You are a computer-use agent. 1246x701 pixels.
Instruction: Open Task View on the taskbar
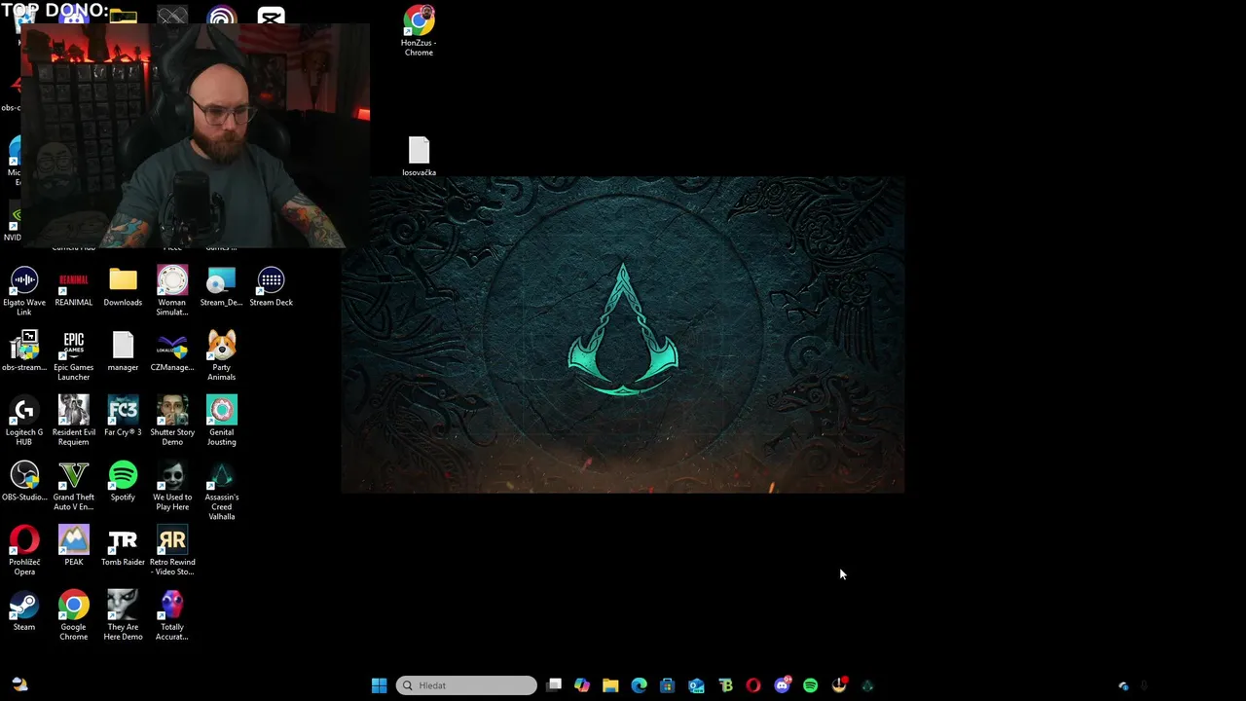[554, 685]
